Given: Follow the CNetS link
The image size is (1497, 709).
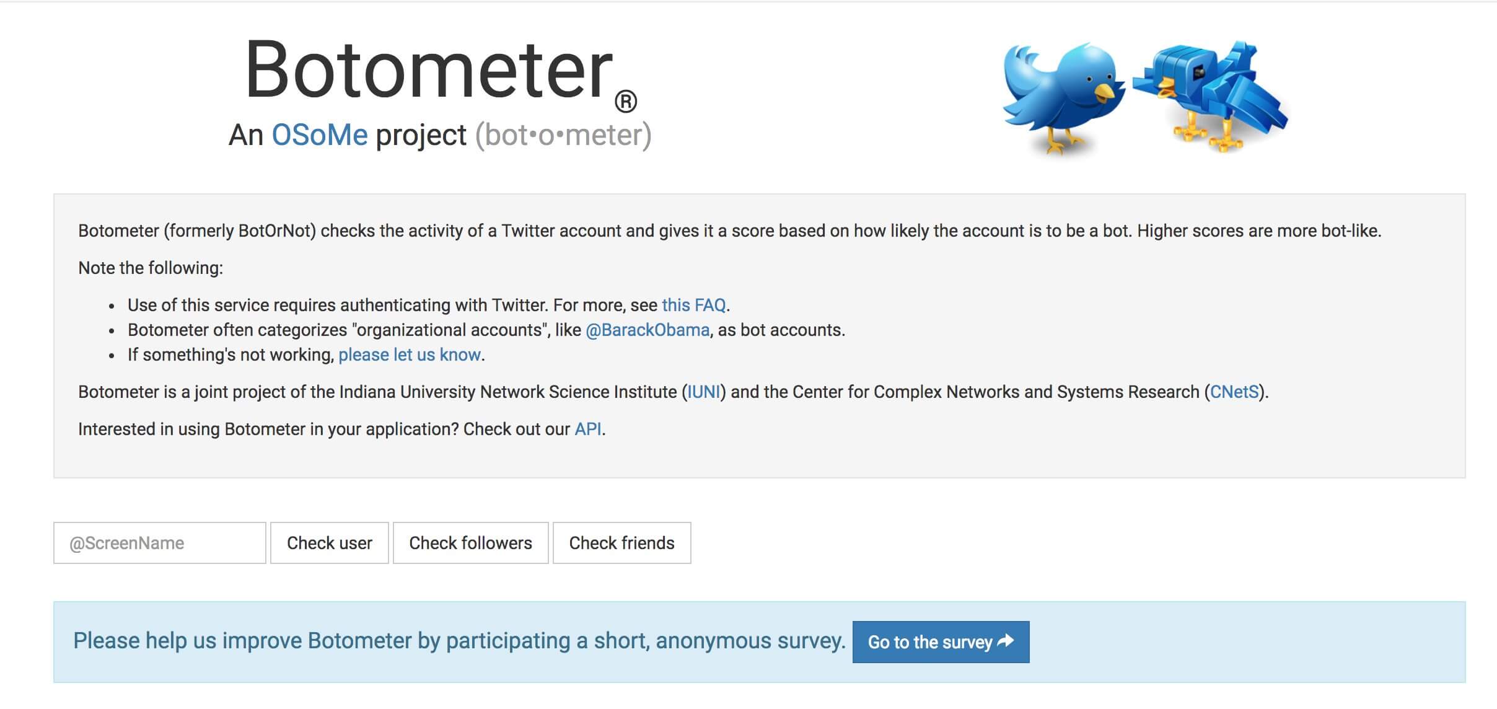Looking at the screenshot, I should coord(1234,392).
